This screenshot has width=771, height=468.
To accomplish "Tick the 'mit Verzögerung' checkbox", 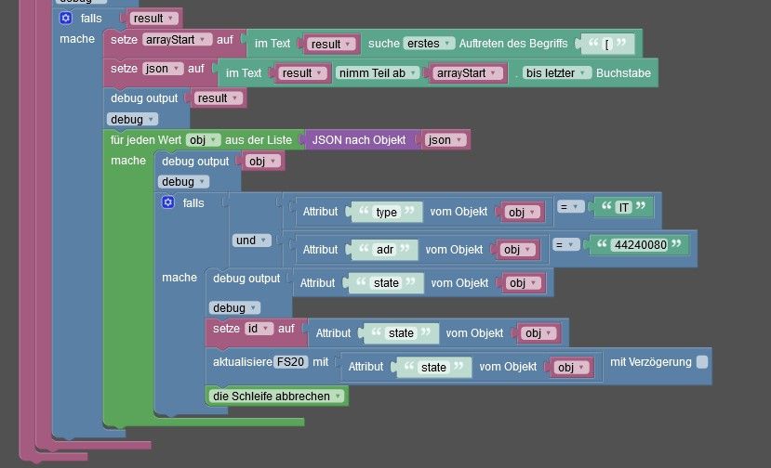I will coord(702,362).
